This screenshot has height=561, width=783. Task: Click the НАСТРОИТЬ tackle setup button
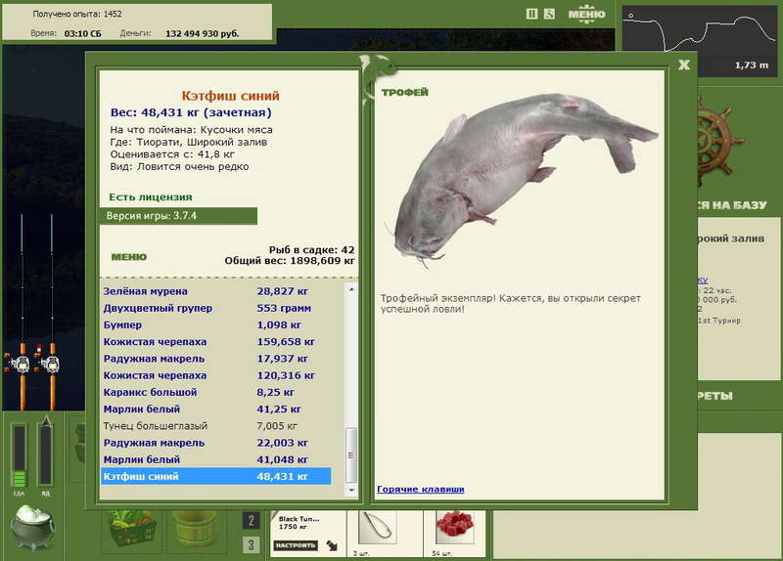296,545
